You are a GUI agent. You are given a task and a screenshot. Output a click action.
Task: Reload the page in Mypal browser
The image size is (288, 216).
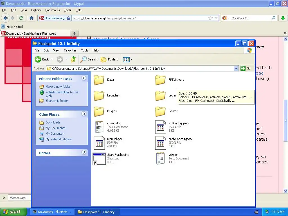click(21, 18)
